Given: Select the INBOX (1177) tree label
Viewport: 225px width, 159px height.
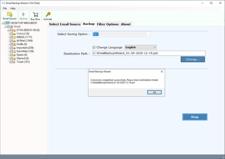Looking at the screenshot, I should click(x=24, y=37).
